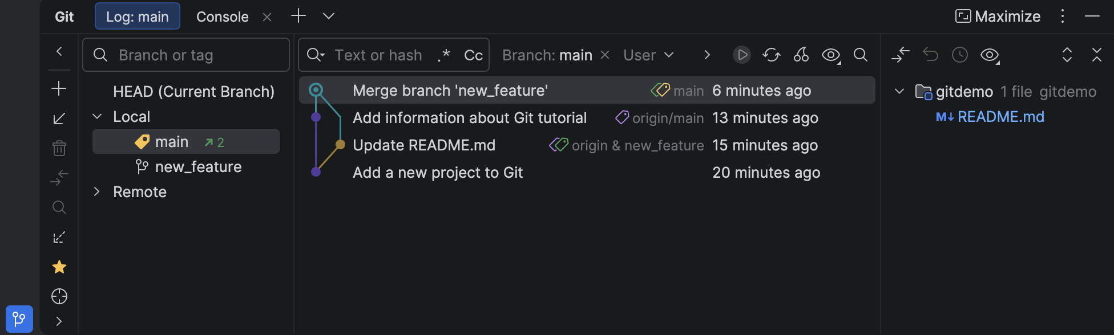Click the sidebar magnifier search icon
This screenshot has width=1114, height=335.
tap(59, 207)
